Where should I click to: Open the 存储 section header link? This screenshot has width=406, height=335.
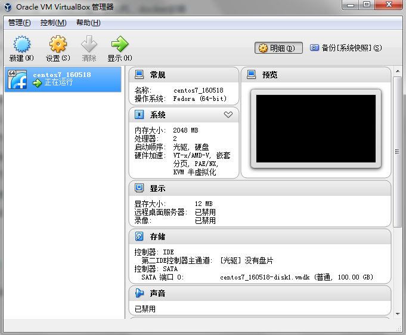[x=157, y=236]
